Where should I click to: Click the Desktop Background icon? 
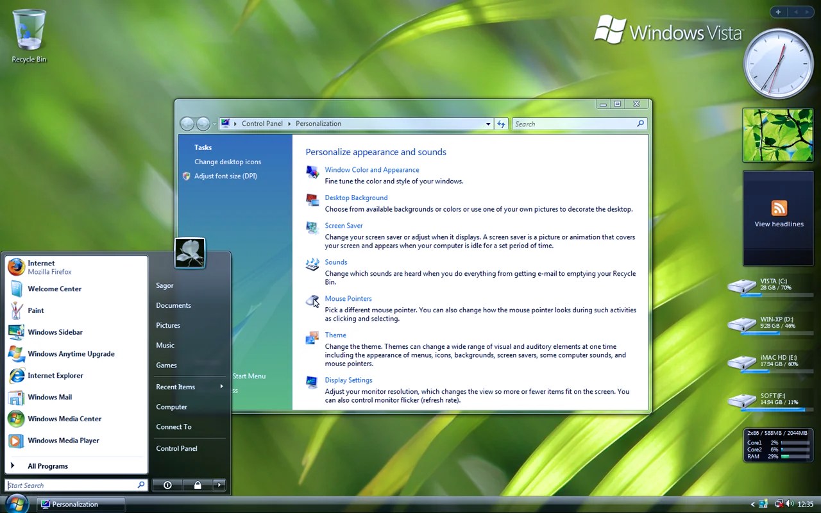(312, 199)
